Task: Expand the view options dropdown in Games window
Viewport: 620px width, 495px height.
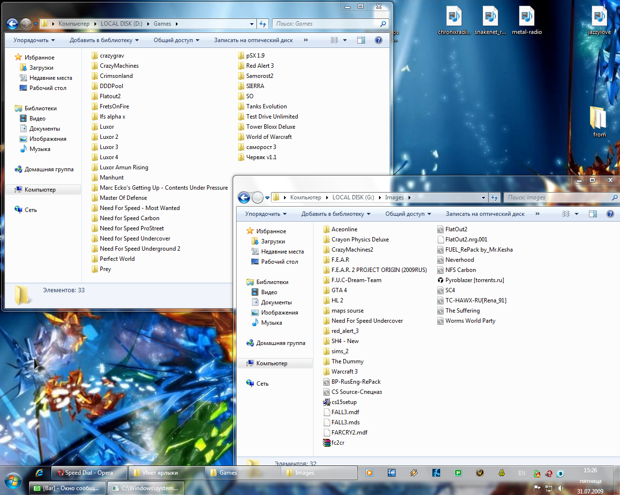Action: point(345,40)
